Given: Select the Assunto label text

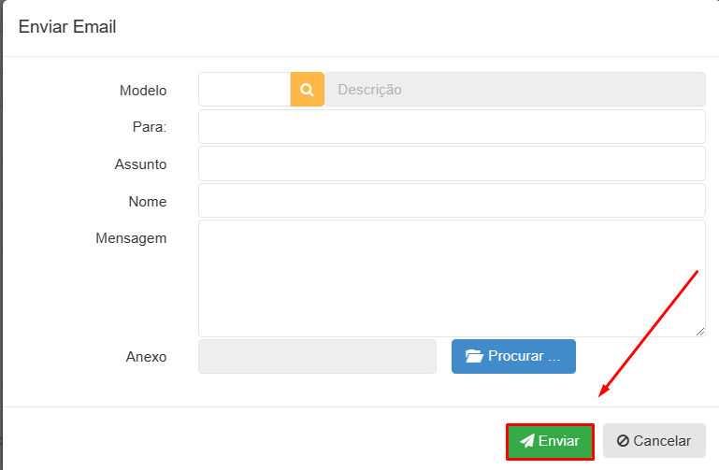Looking at the screenshot, I should click(140, 164).
